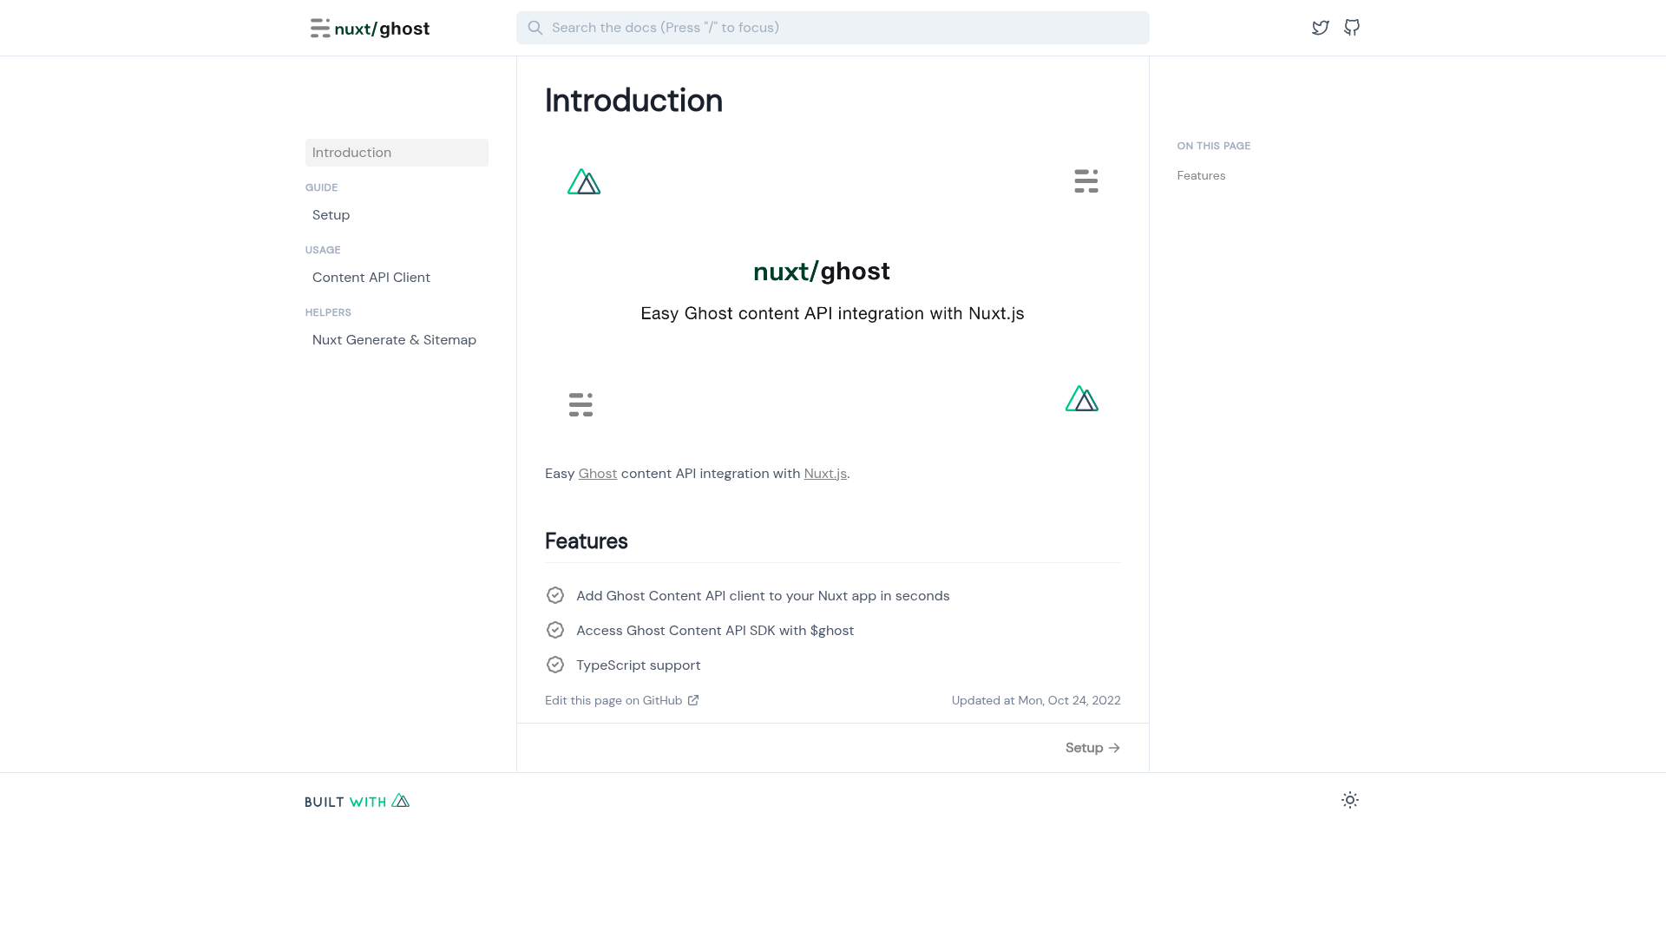This screenshot has width=1666, height=937.
Task: Click the USAGE sidebar section label
Action: coord(323,250)
